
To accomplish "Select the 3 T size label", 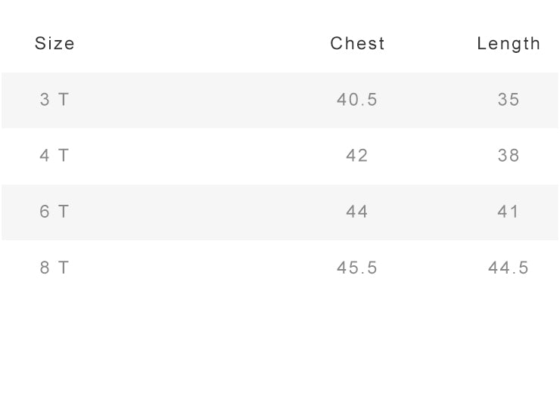I will pos(54,100).
